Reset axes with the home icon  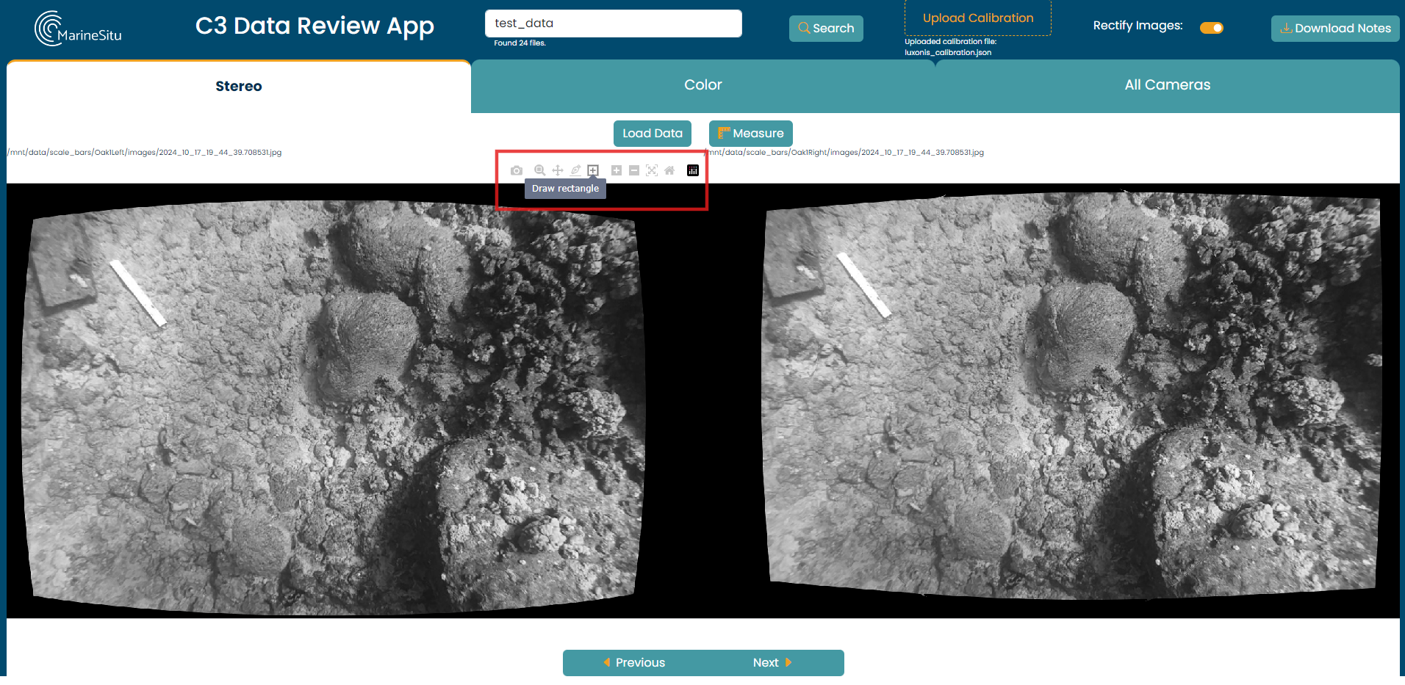[669, 170]
